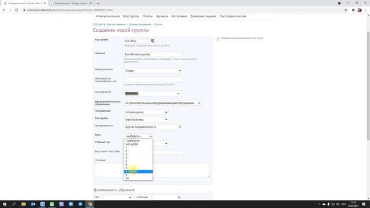Viewport: 370px width, 208px height.
Task: Open the Windows Start menu
Action: click(5, 204)
